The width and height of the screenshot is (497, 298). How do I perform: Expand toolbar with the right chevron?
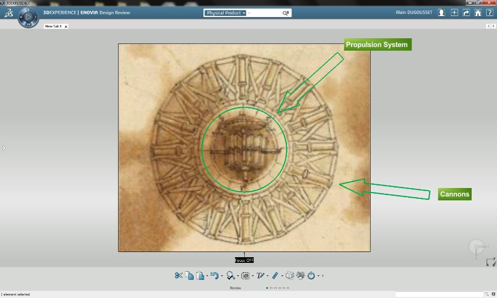tap(323, 276)
